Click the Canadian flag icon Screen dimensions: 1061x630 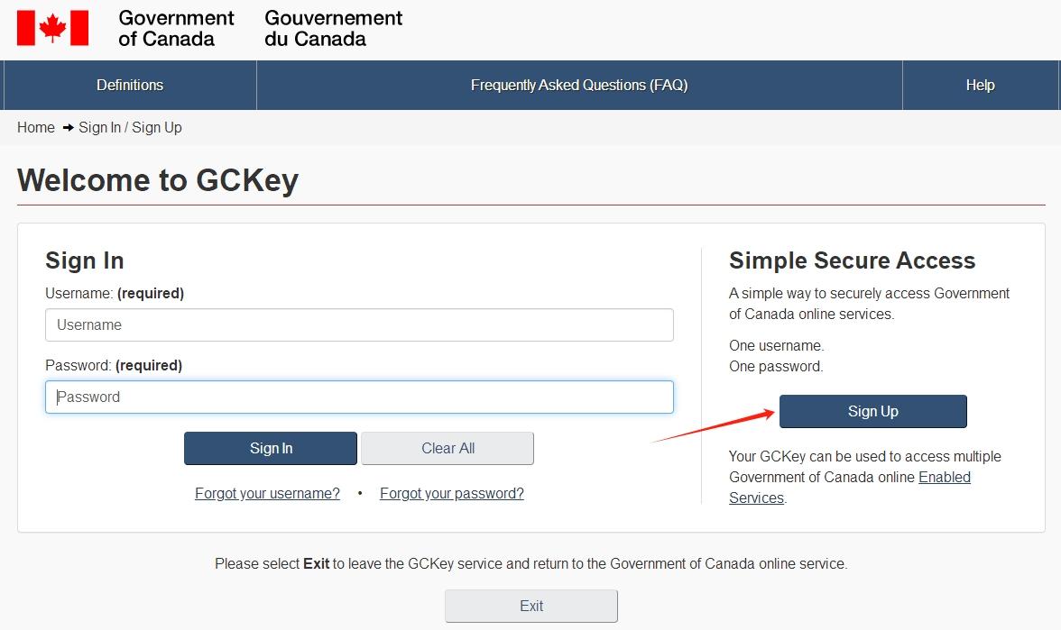(52, 28)
